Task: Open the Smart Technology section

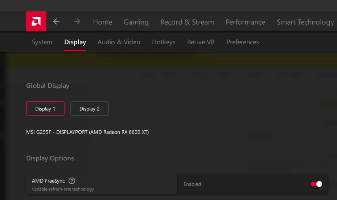Action: click(x=305, y=22)
